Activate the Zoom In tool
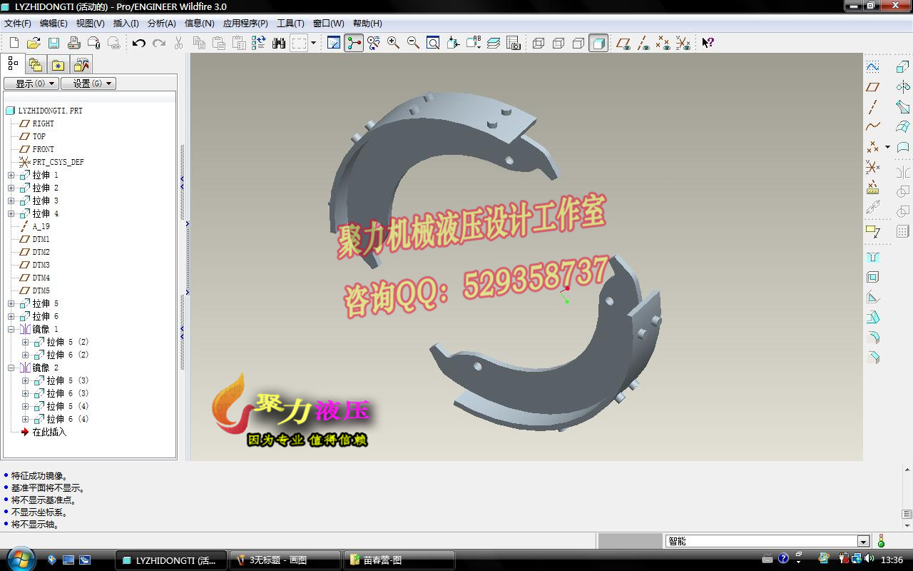The image size is (913, 571). (x=392, y=43)
